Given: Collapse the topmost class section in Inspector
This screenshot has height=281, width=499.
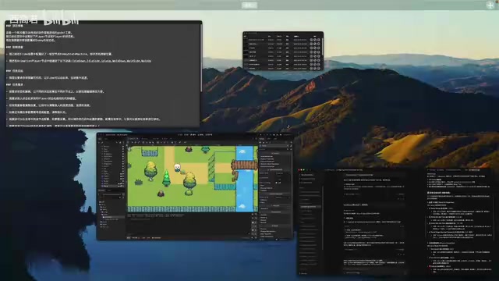Looking at the screenshot, I should (x=275, y=153).
